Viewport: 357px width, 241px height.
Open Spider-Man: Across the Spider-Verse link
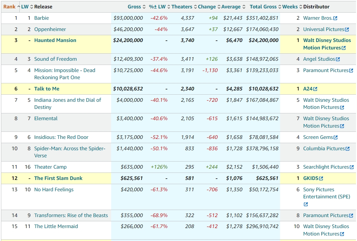(x=70, y=152)
